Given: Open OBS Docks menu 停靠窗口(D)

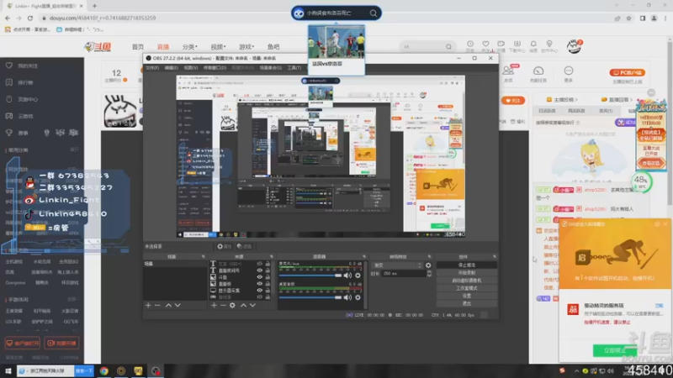Looking at the screenshot, I should pos(215,68).
